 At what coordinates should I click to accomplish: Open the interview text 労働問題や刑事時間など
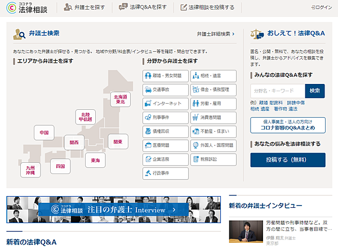click(x=299, y=226)
